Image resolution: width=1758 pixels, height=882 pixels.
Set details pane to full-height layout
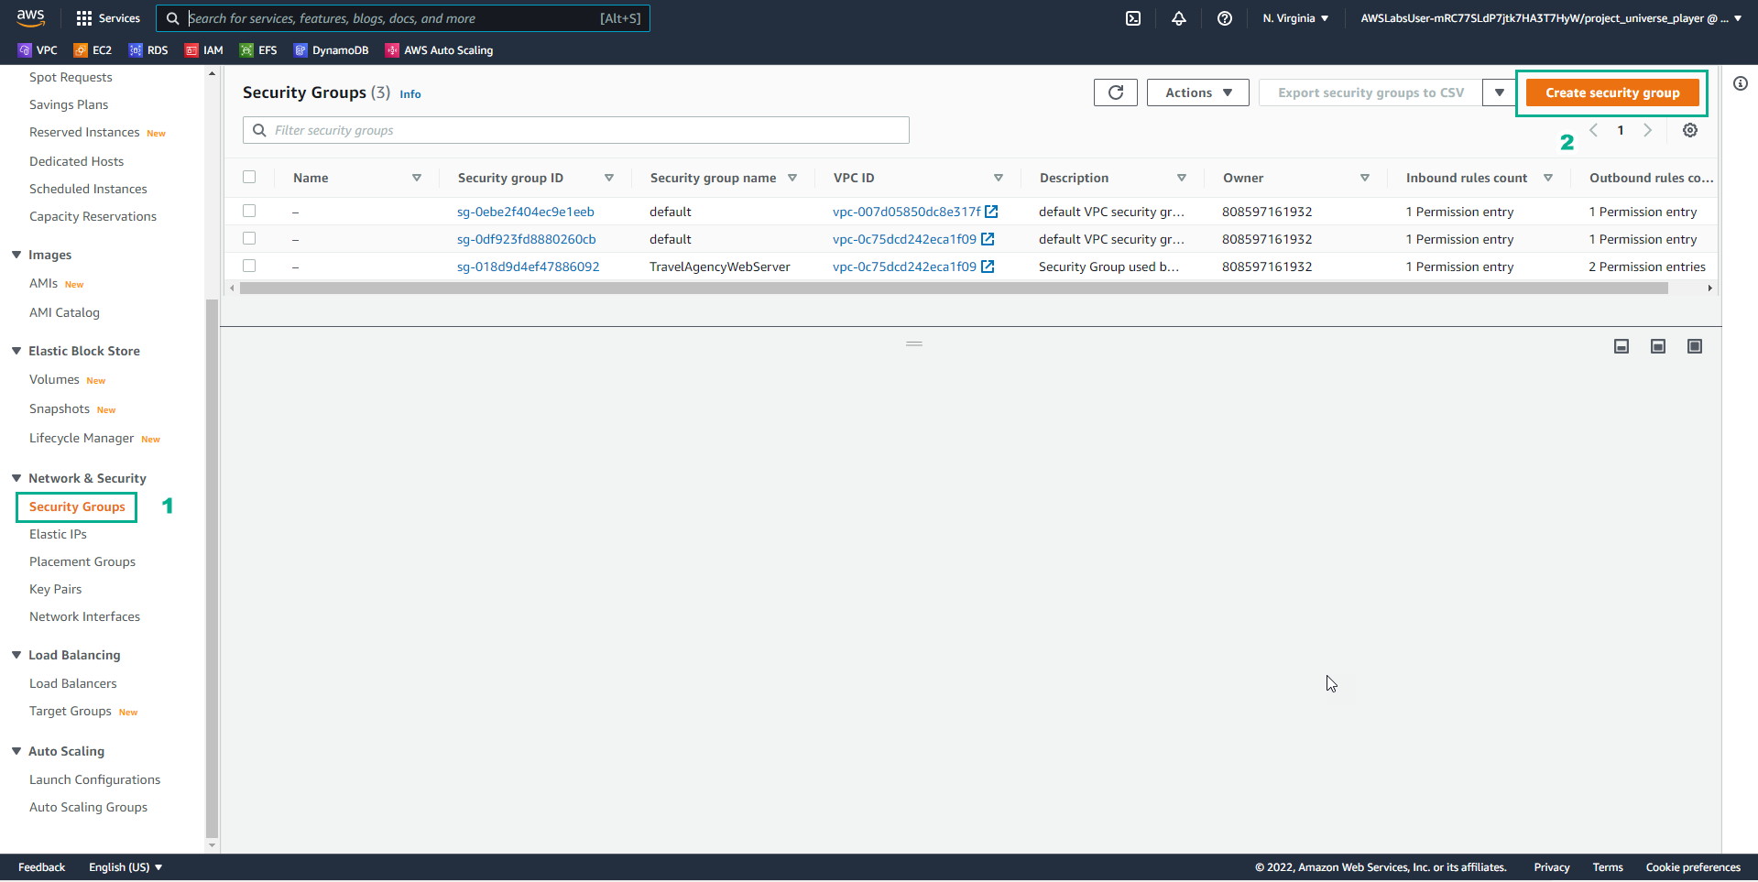(1695, 346)
